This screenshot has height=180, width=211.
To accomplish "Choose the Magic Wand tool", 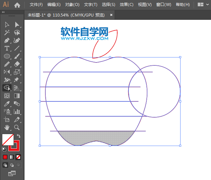I will click(7, 33).
